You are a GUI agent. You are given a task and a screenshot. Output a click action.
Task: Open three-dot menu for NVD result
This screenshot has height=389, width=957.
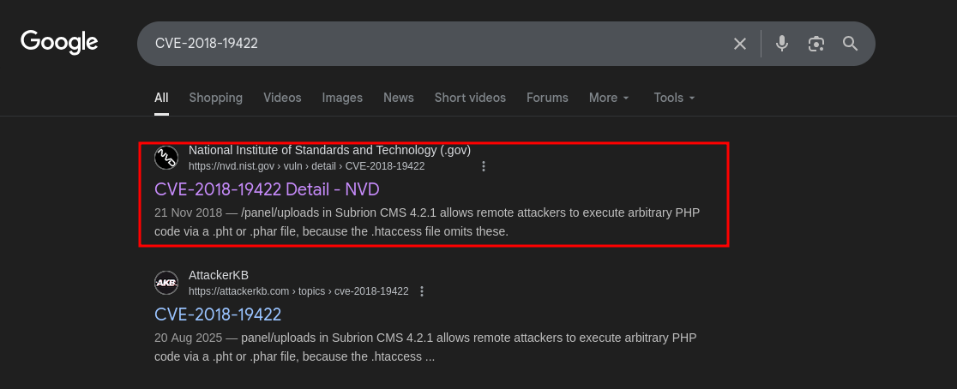pyautogui.click(x=484, y=166)
